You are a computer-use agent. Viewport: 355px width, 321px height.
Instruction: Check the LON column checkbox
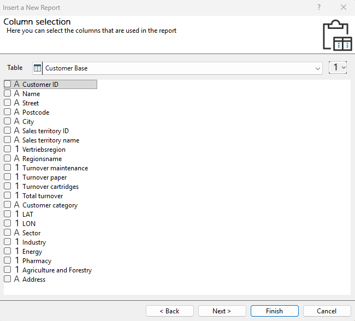7,223
